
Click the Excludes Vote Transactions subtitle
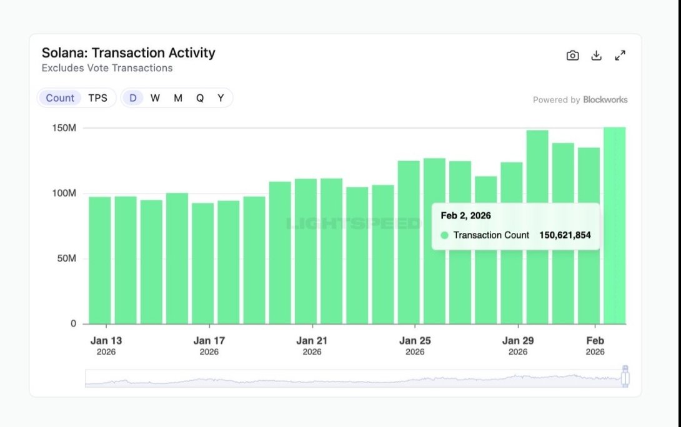pos(107,68)
